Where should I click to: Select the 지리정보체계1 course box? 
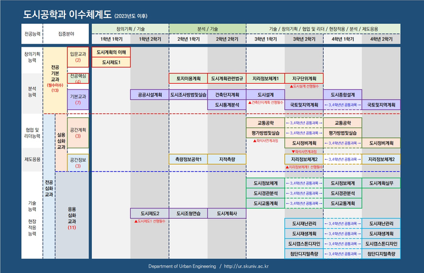click(x=265, y=78)
